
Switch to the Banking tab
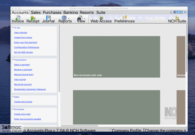(x=70, y=12)
